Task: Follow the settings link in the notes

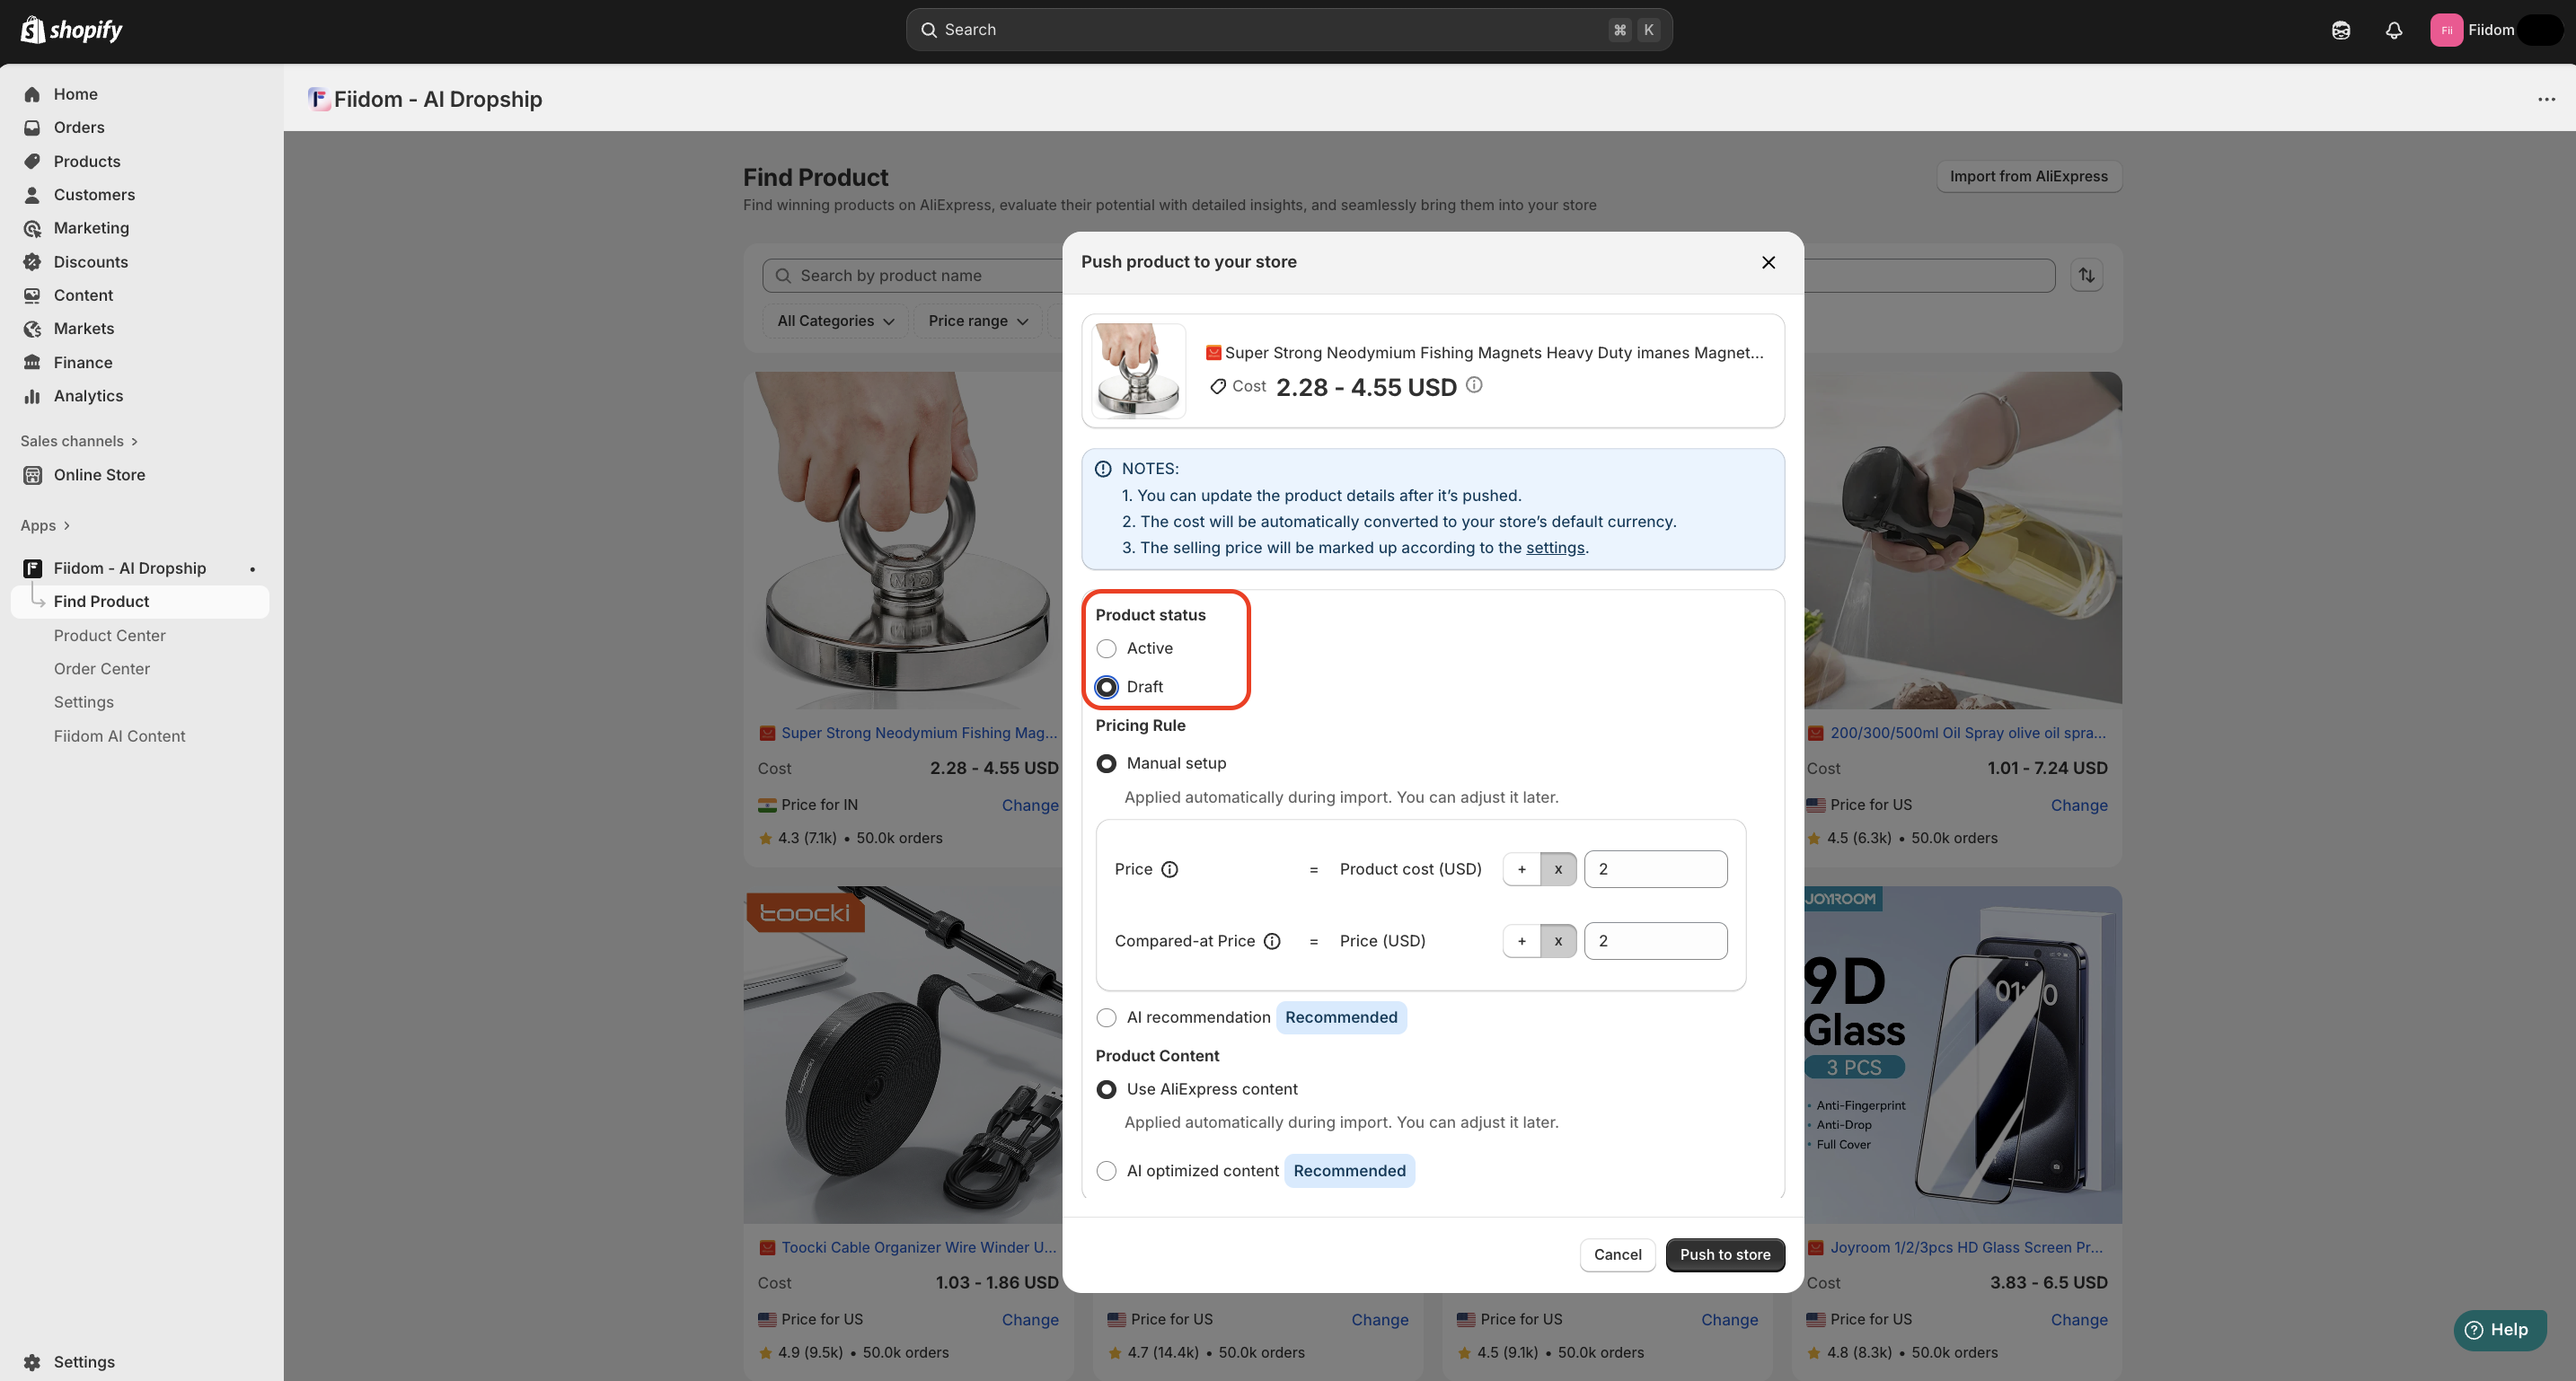Action: pyautogui.click(x=1554, y=548)
